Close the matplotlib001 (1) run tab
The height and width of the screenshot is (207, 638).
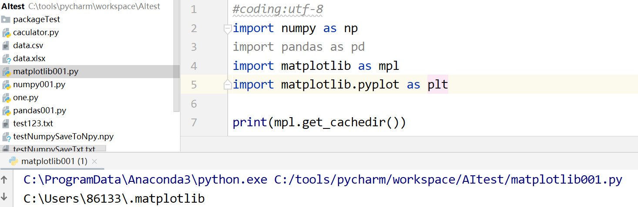tap(94, 161)
